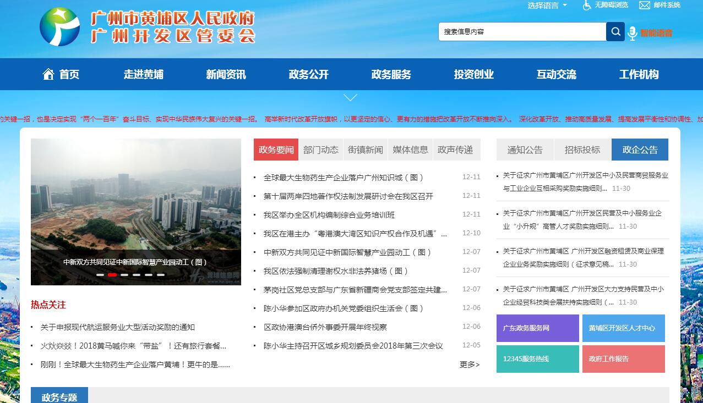The width and height of the screenshot is (703, 403).
Task: Open the 广东政务服务网 purple tile
Action: tap(537, 328)
